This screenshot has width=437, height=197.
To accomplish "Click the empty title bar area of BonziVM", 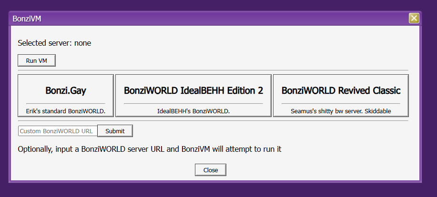I will pyautogui.click(x=214, y=19).
